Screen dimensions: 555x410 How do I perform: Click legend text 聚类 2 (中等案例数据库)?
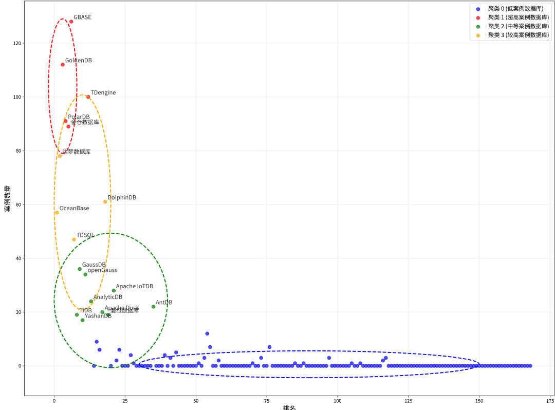[519, 26]
